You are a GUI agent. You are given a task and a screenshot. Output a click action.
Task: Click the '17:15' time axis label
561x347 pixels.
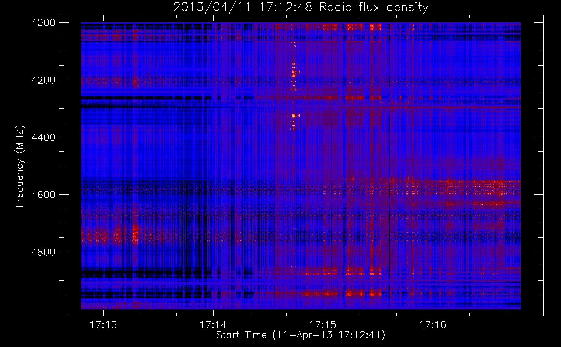click(x=323, y=325)
